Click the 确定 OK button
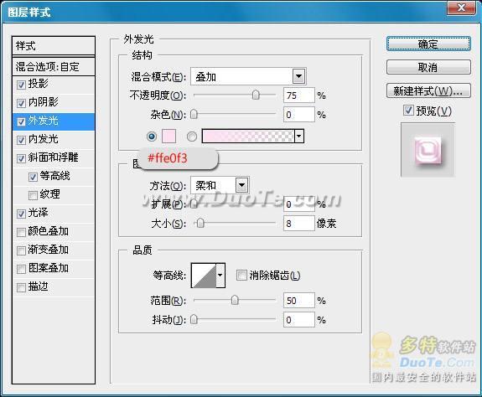The image size is (482, 397). click(428, 44)
